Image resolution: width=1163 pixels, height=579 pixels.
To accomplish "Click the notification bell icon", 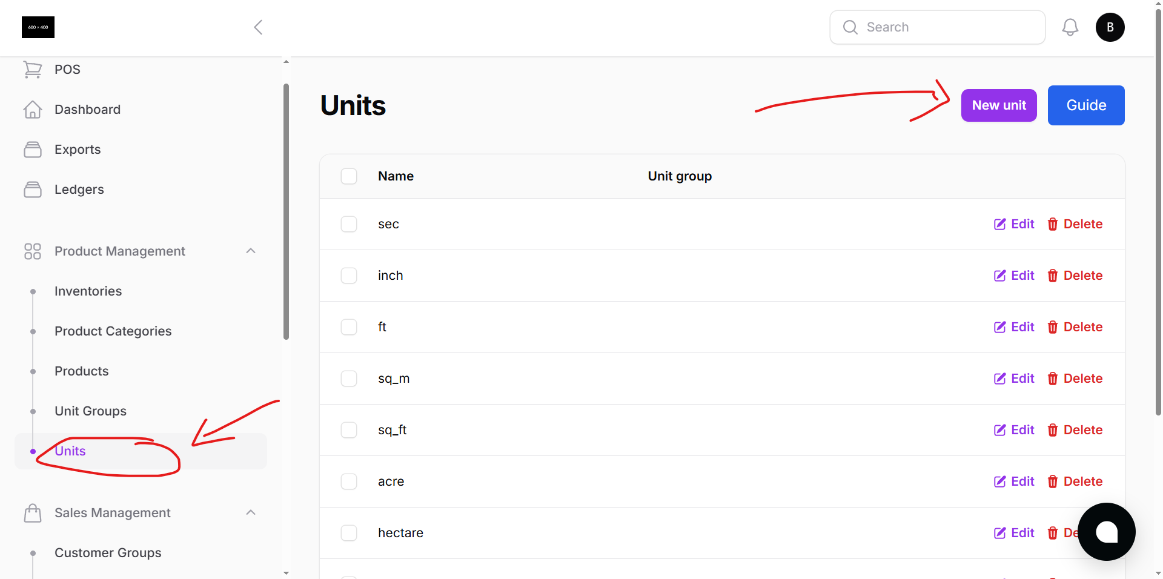I will pos(1070,27).
